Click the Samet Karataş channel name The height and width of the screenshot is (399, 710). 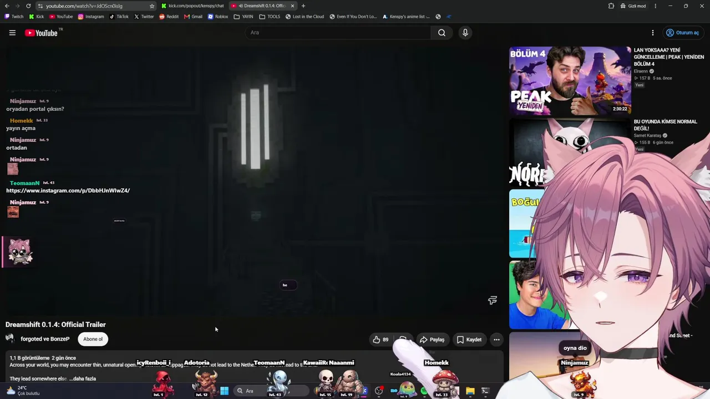(x=647, y=136)
